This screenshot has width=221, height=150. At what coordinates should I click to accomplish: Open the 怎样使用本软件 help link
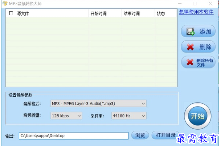tap(196, 12)
